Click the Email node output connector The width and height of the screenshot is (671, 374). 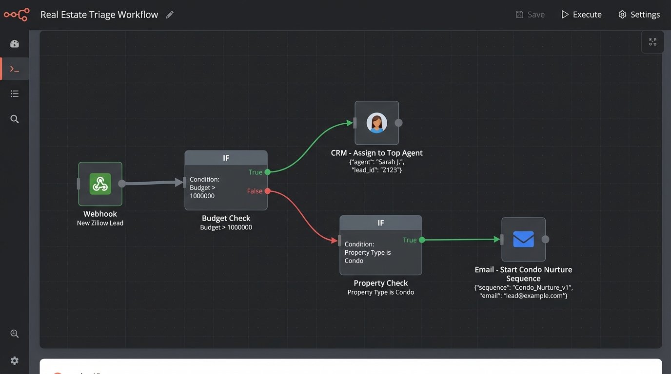[x=546, y=239]
